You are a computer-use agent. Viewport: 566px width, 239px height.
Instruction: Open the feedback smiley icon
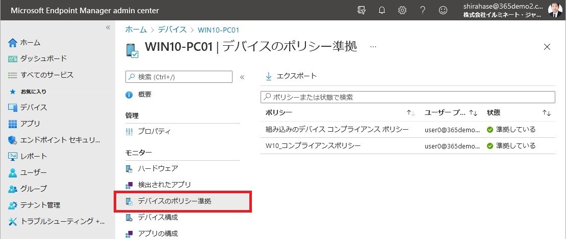click(x=443, y=11)
